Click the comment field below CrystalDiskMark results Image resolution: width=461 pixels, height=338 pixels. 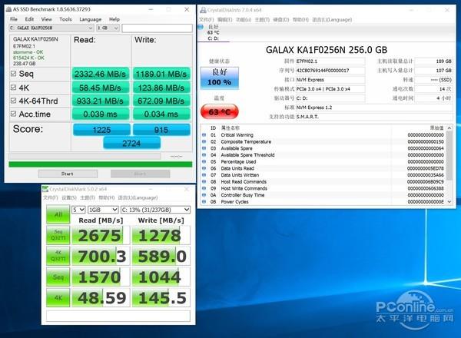[x=118, y=316]
